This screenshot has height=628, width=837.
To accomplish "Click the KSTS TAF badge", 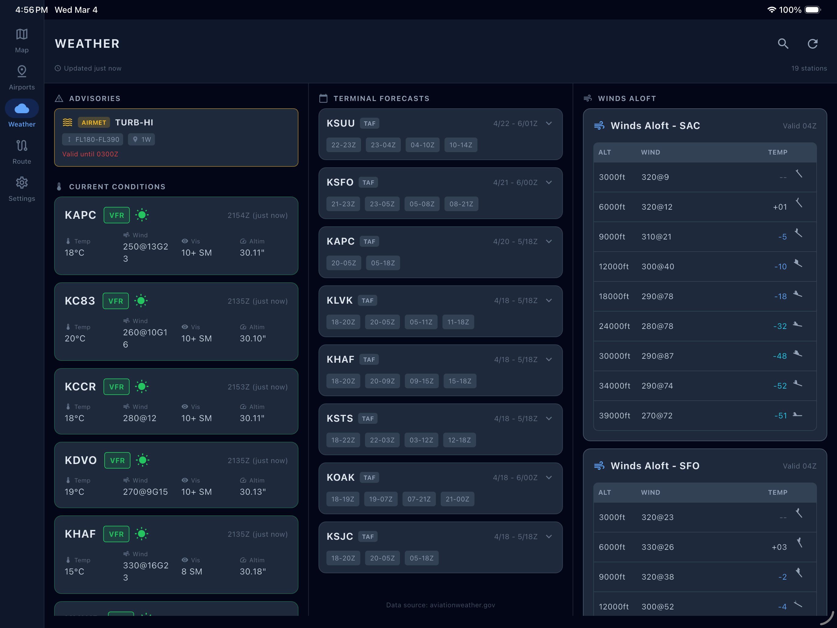I will click(368, 419).
